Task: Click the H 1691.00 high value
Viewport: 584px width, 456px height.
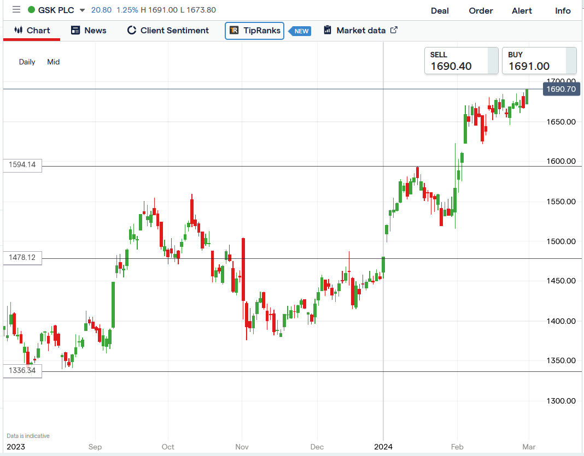Action: coord(159,10)
